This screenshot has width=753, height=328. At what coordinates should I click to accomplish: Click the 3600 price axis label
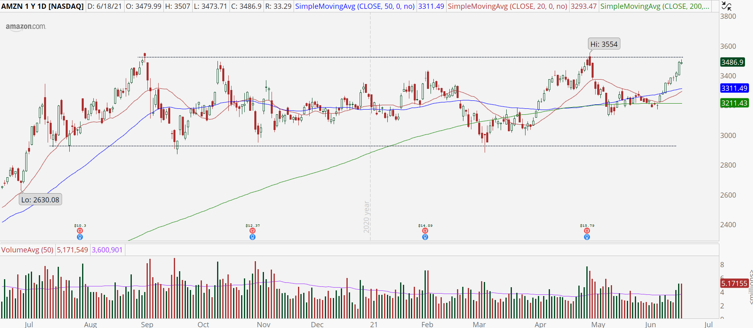click(728, 46)
